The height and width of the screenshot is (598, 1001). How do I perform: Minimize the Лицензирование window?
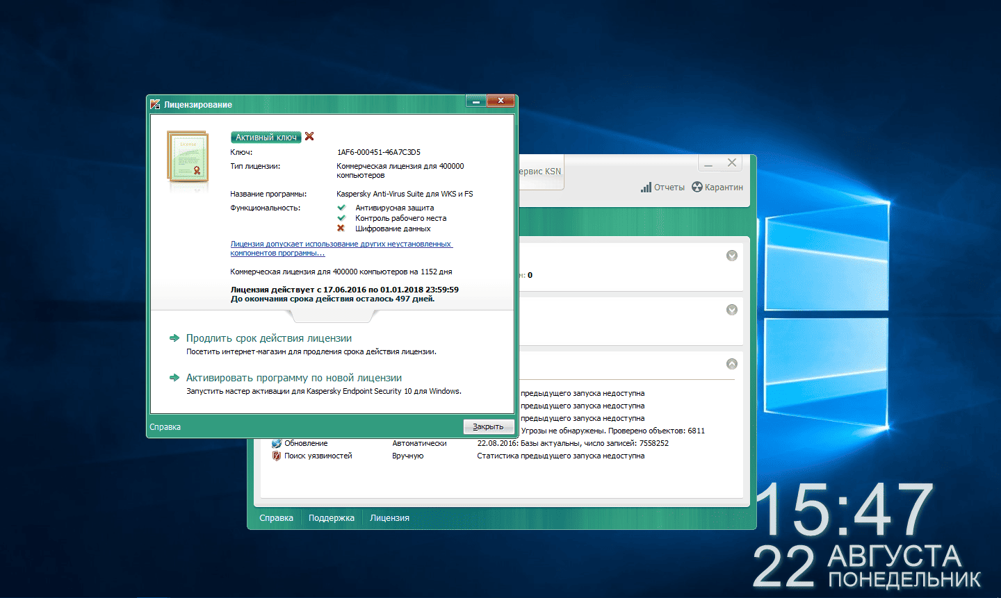click(x=476, y=101)
